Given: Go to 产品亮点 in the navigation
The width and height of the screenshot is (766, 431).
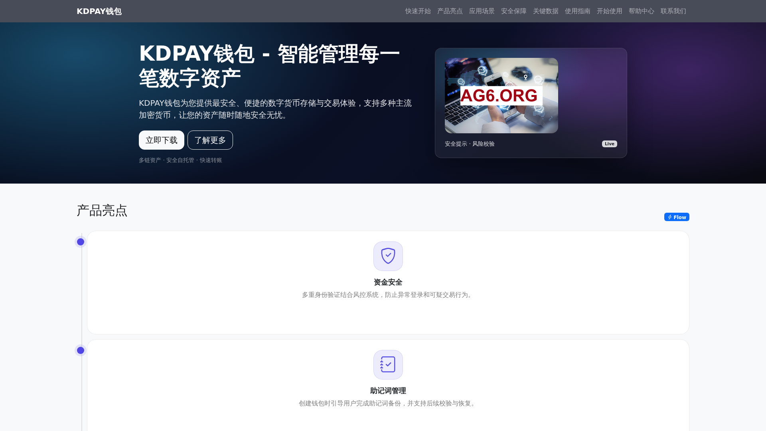Looking at the screenshot, I should (x=450, y=11).
